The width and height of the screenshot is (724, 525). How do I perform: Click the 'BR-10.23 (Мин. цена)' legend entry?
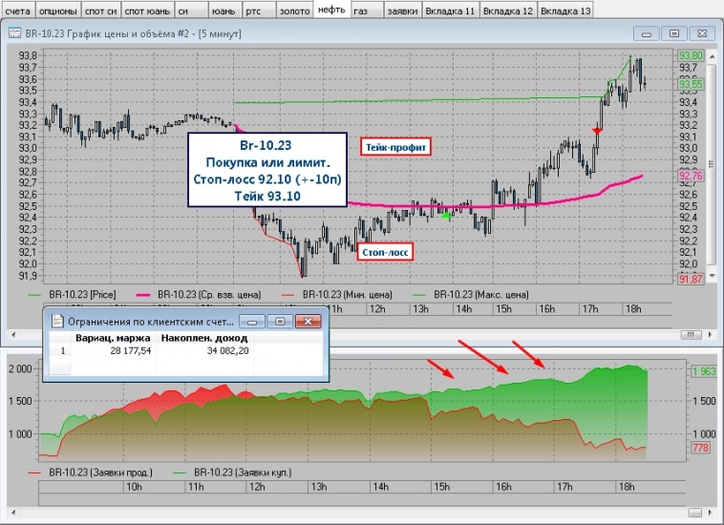(337, 294)
